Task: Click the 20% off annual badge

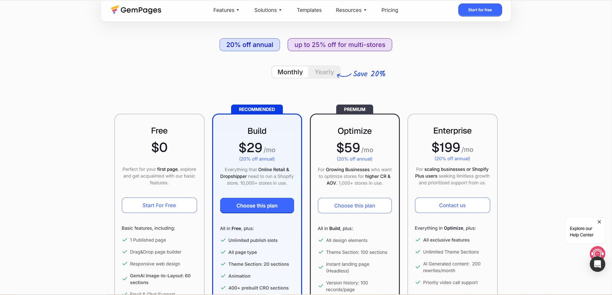Action: pyautogui.click(x=250, y=45)
